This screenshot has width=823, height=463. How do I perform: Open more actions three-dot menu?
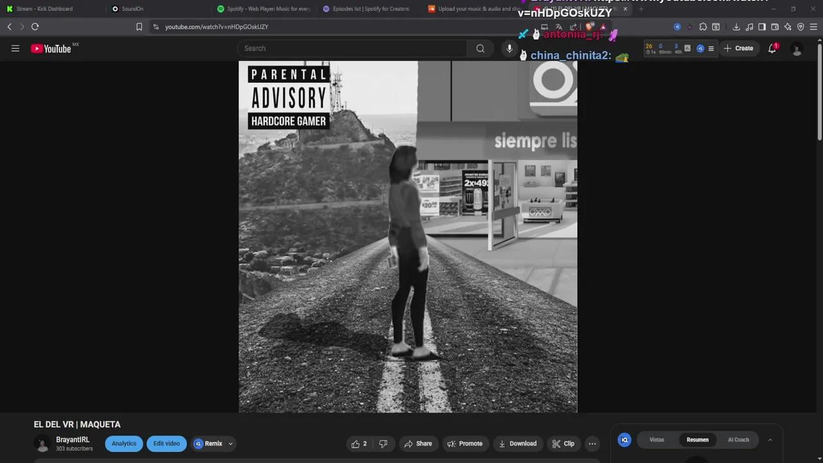click(592, 444)
